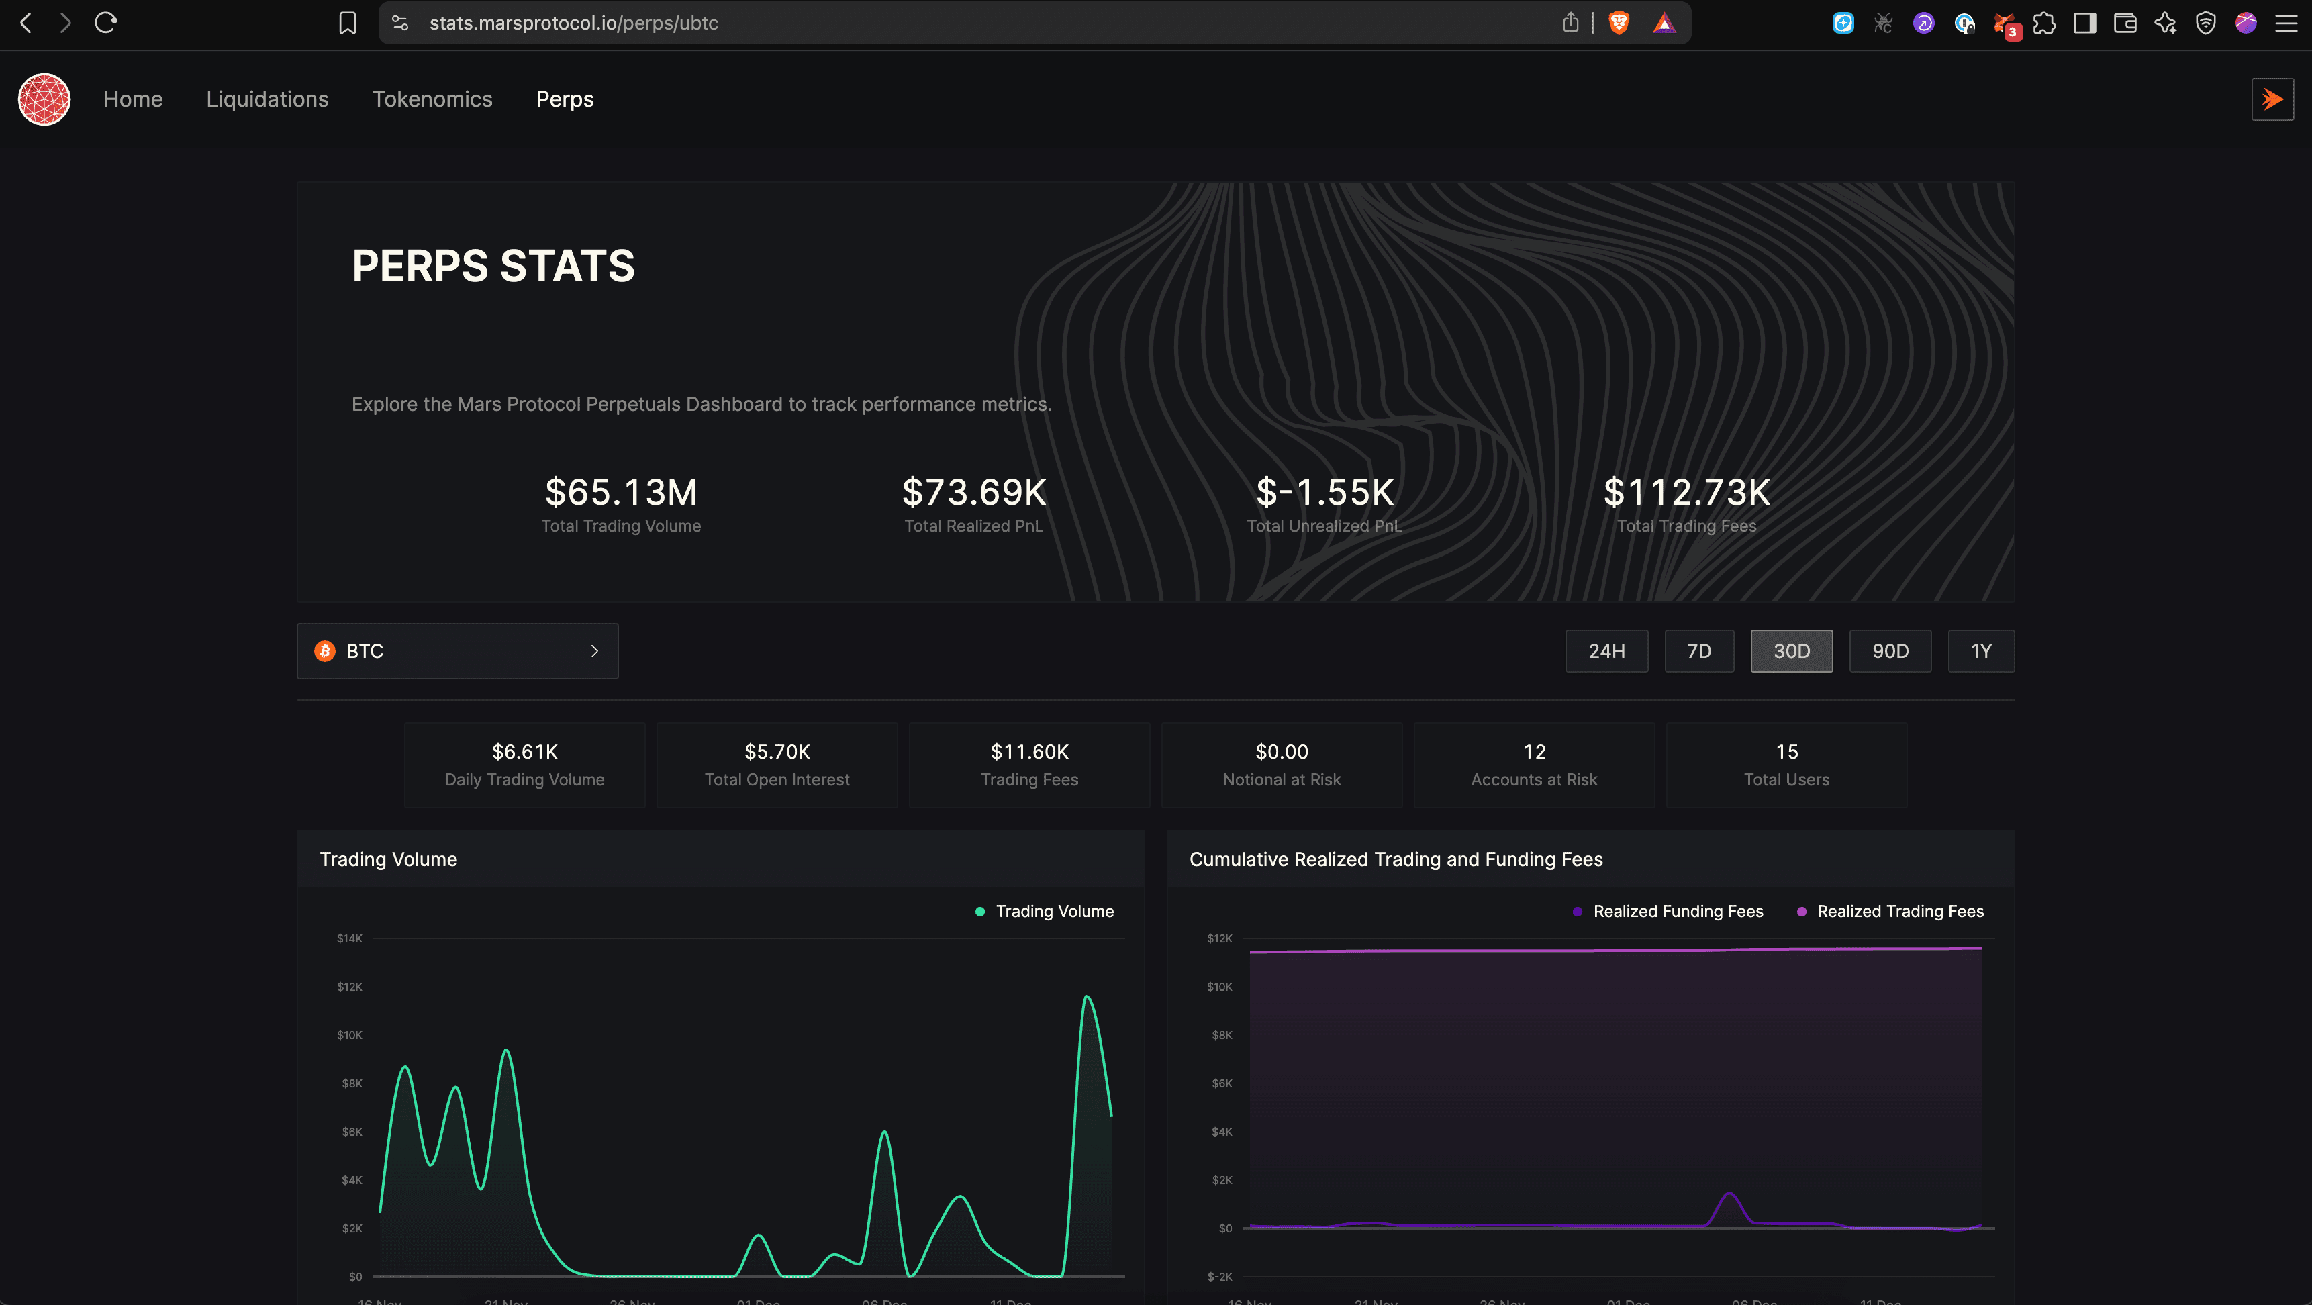Open the Leo AI sparkle icon
Screen dimensions: 2312x1305
click(2165, 22)
